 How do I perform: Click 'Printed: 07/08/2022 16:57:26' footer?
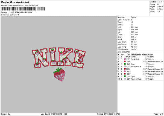(x=109, y=114)
